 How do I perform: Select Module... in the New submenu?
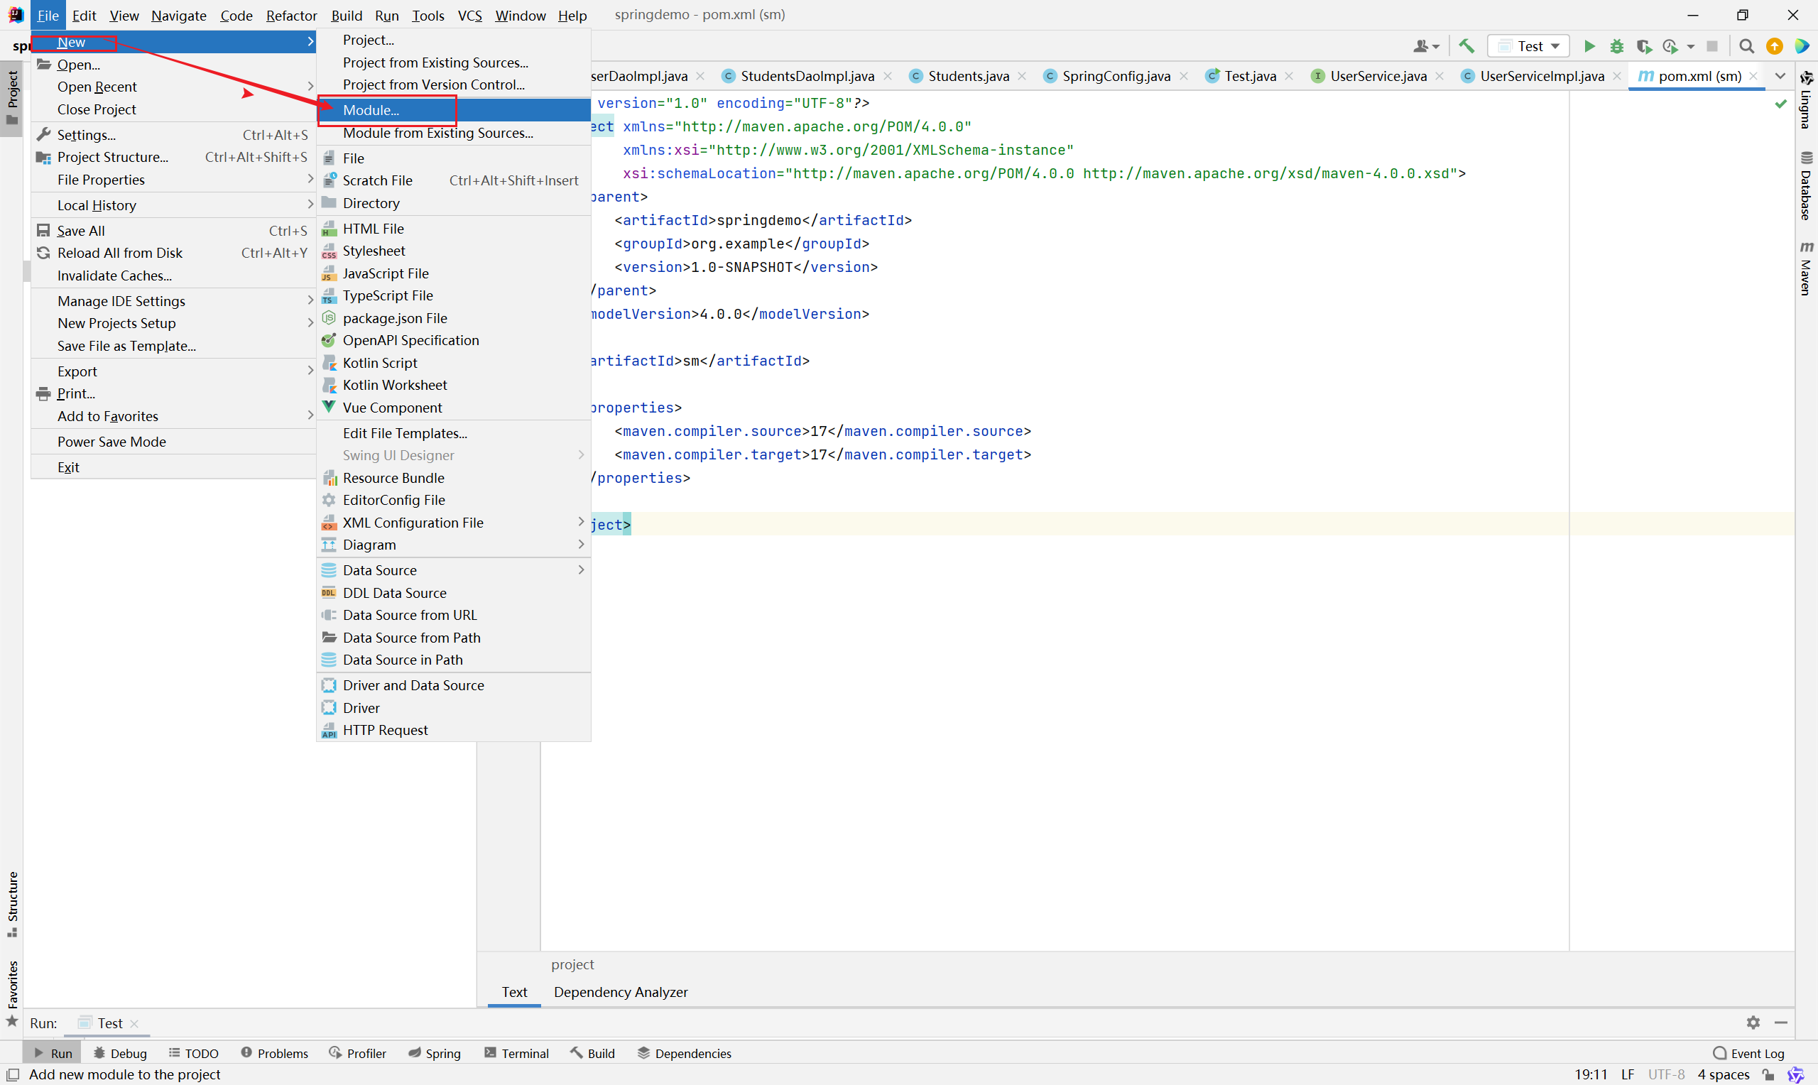click(371, 109)
